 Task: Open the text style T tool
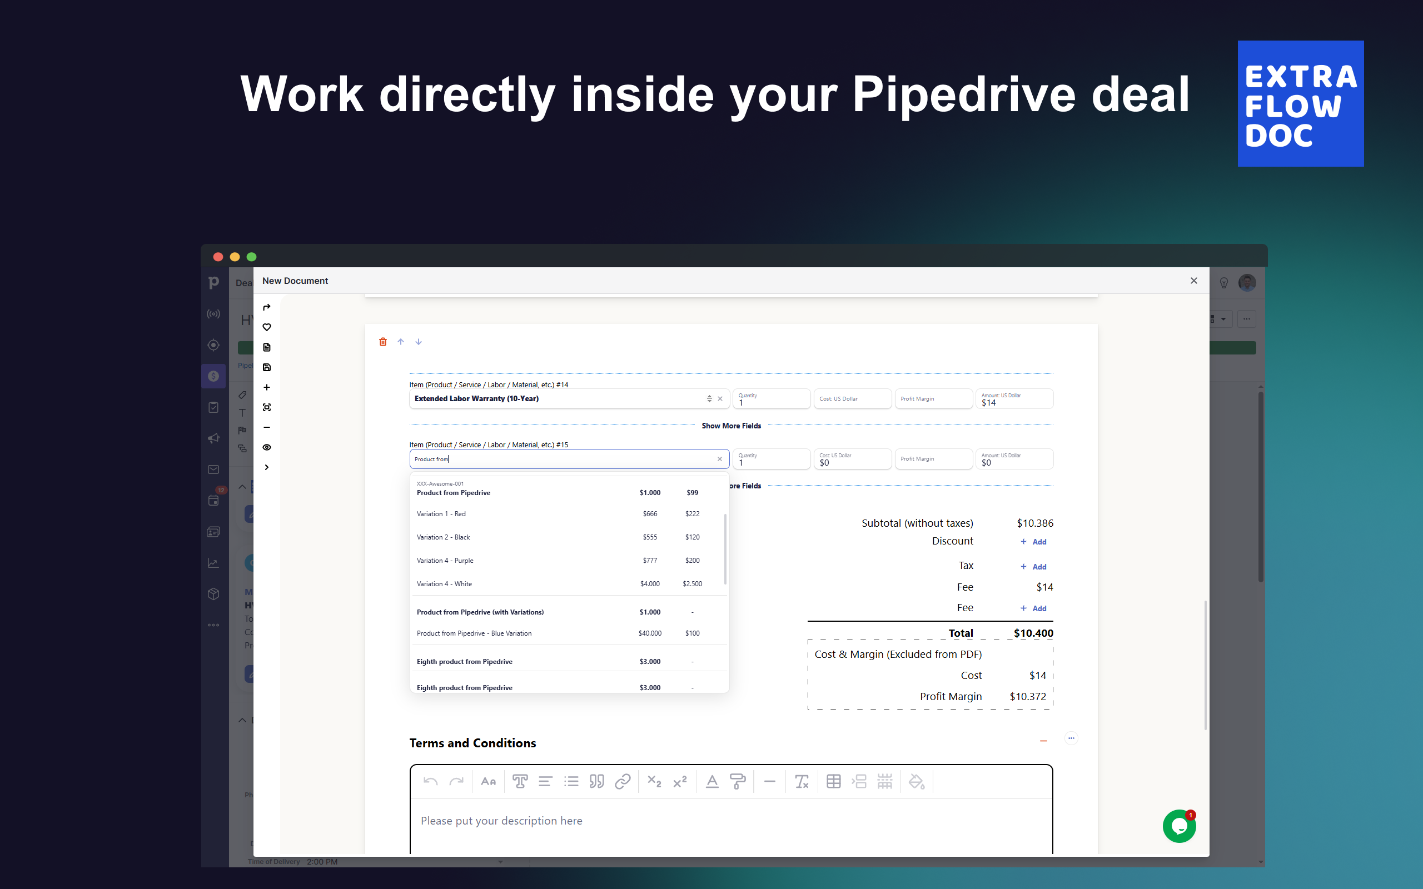(x=520, y=781)
